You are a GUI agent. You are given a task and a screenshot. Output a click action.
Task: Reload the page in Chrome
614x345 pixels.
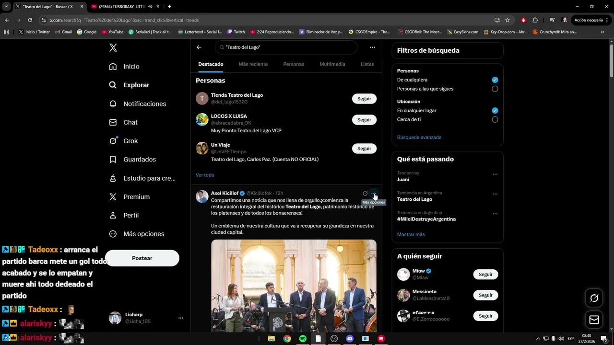click(30, 20)
